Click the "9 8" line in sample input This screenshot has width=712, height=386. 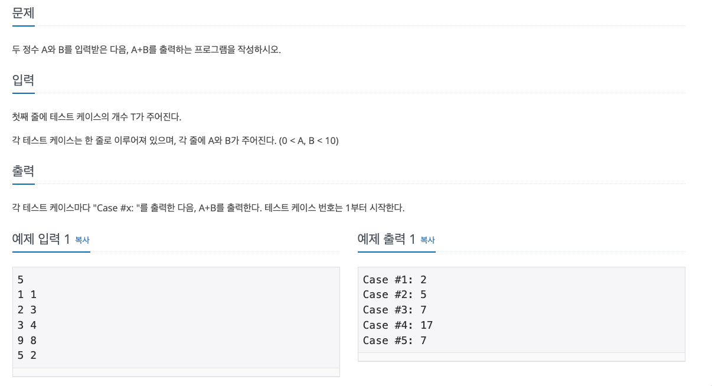pos(27,341)
